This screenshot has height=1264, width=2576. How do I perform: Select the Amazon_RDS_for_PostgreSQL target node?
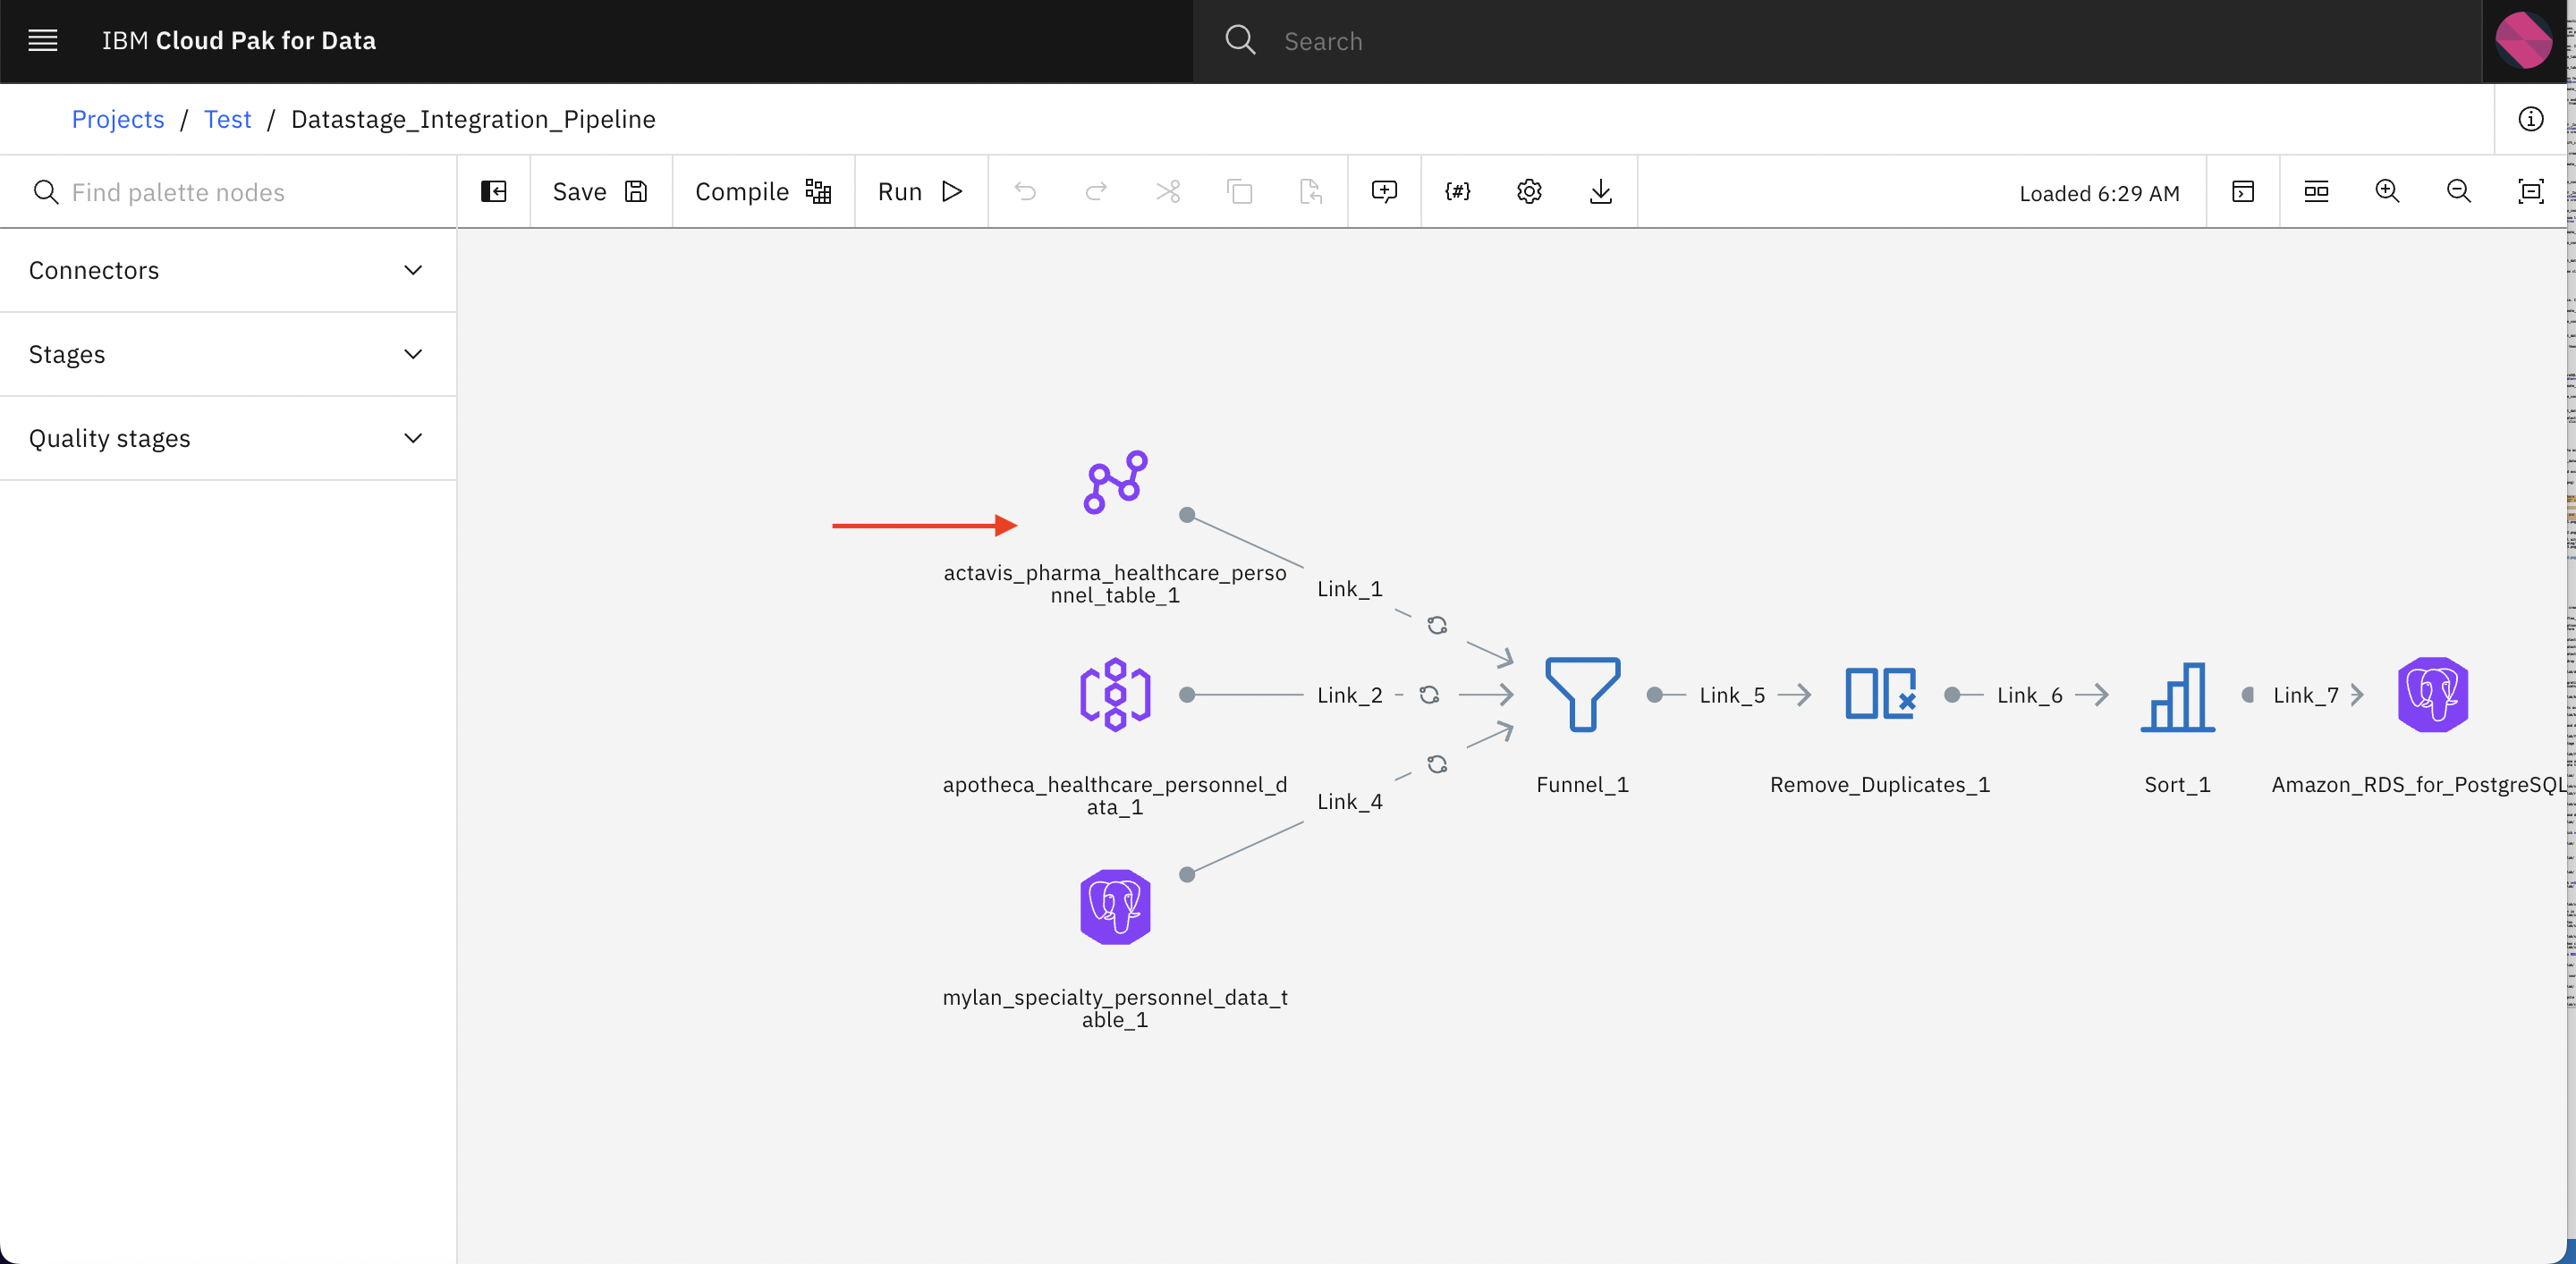coord(2432,695)
